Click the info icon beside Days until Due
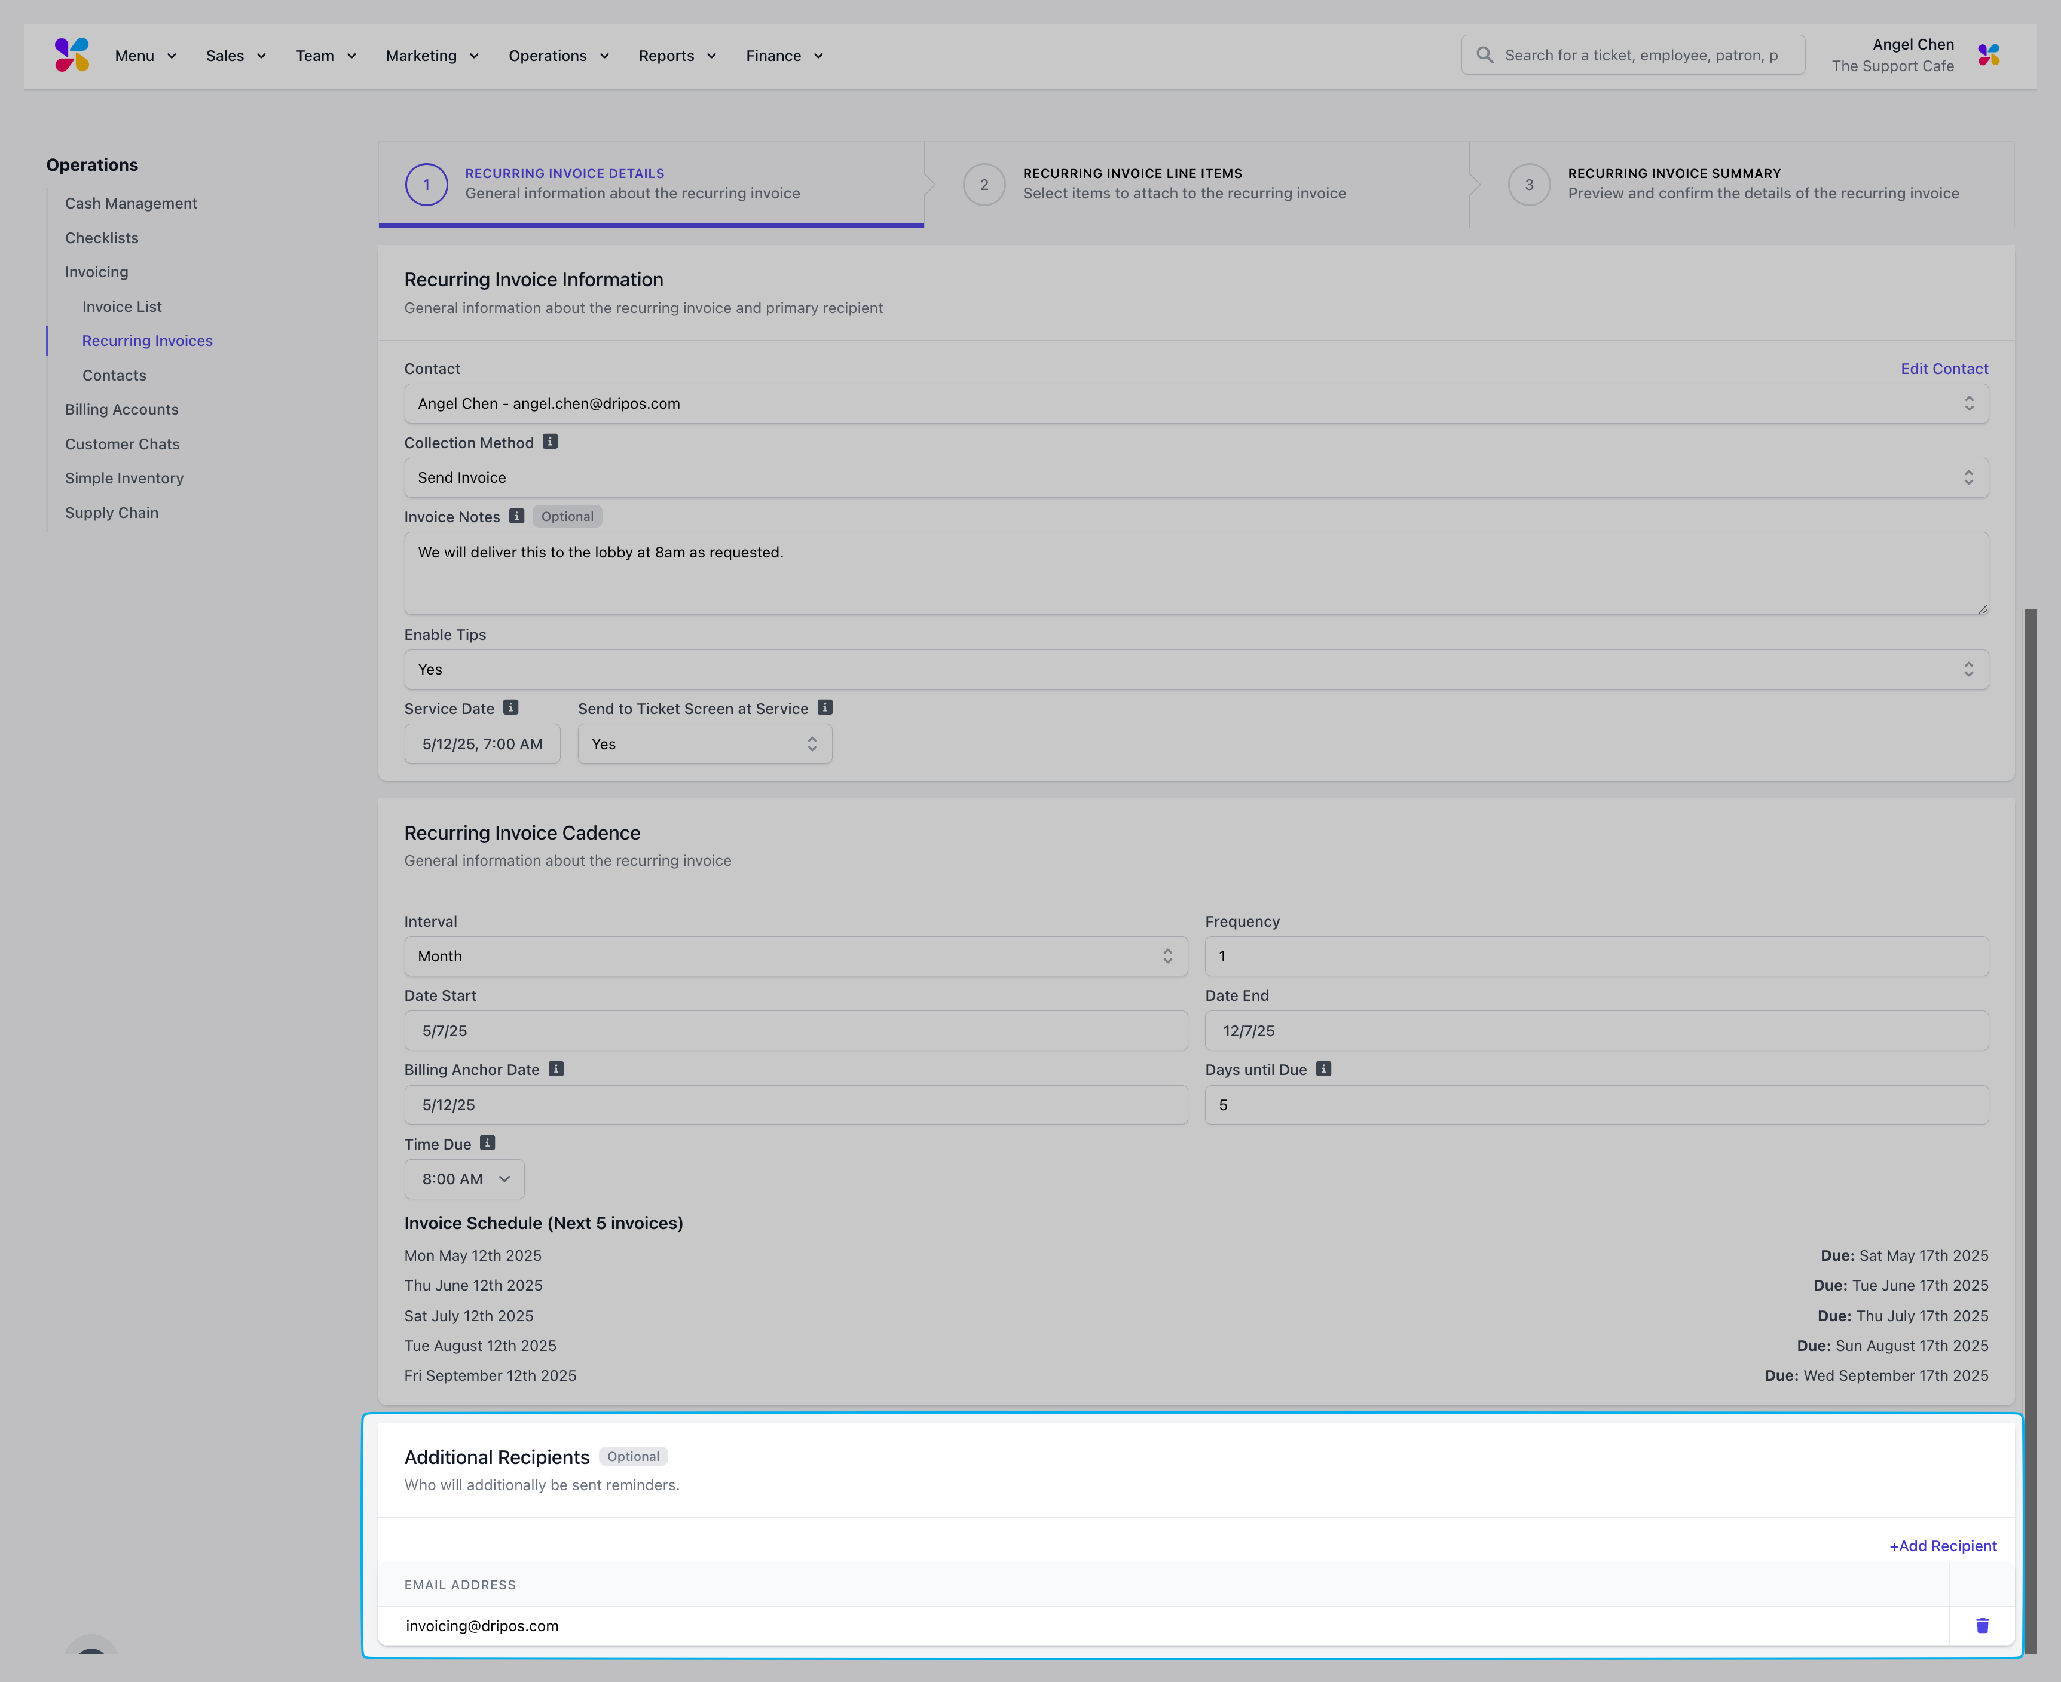The height and width of the screenshot is (1682, 2061). pyautogui.click(x=1323, y=1069)
